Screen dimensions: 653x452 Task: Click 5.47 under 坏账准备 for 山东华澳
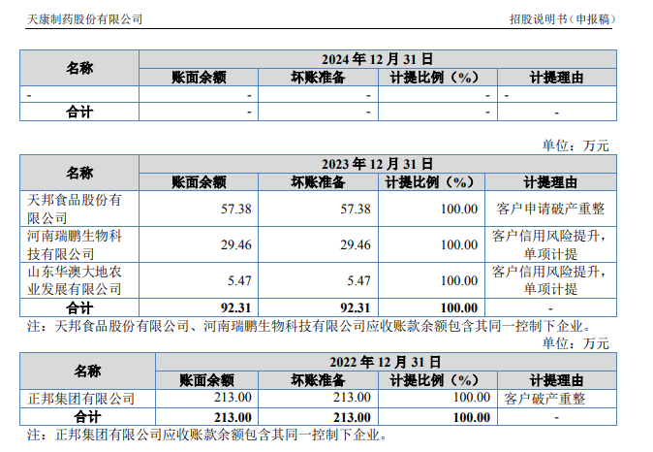tap(358, 280)
